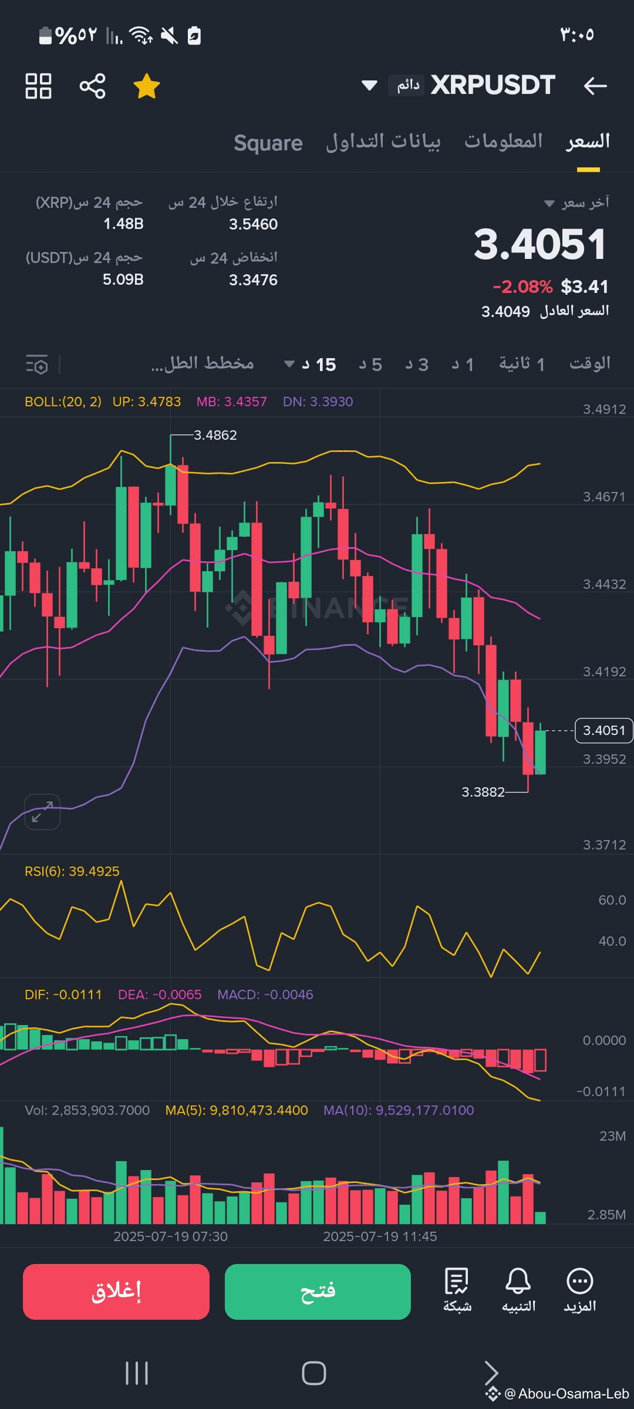Expand the آخر سعر price type dropdown
Viewport: 634px width, 1409px height.
pos(578,203)
